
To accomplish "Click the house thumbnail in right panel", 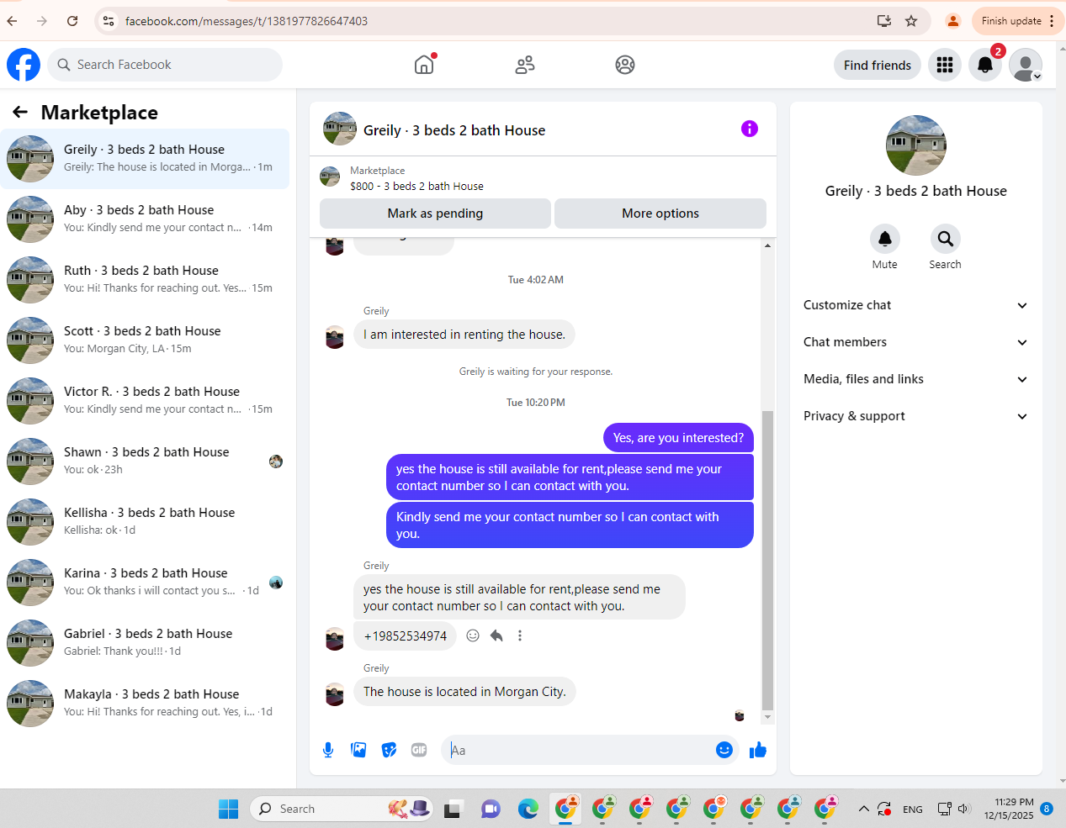I will coord(916,145).
